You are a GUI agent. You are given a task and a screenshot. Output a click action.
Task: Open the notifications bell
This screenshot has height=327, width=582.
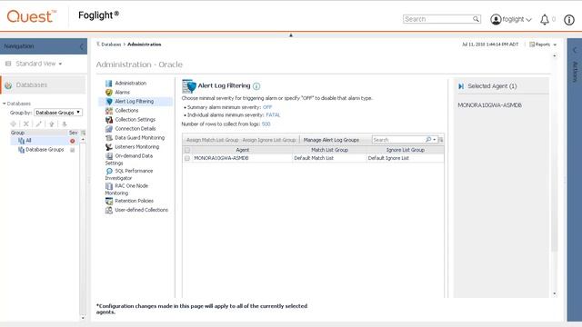[545, 20]
